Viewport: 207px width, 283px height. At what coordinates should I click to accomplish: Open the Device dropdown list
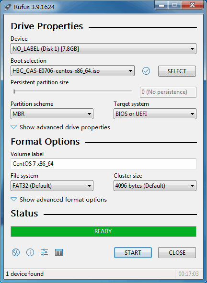[x=103, y=48]
